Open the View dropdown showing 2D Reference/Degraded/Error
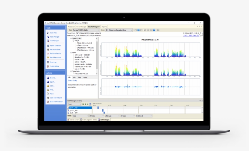 point(119,30)
